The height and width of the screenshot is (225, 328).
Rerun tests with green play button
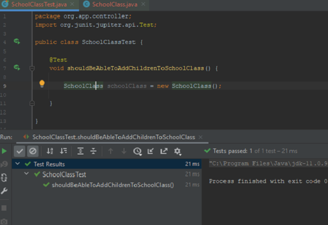point(4,151)
